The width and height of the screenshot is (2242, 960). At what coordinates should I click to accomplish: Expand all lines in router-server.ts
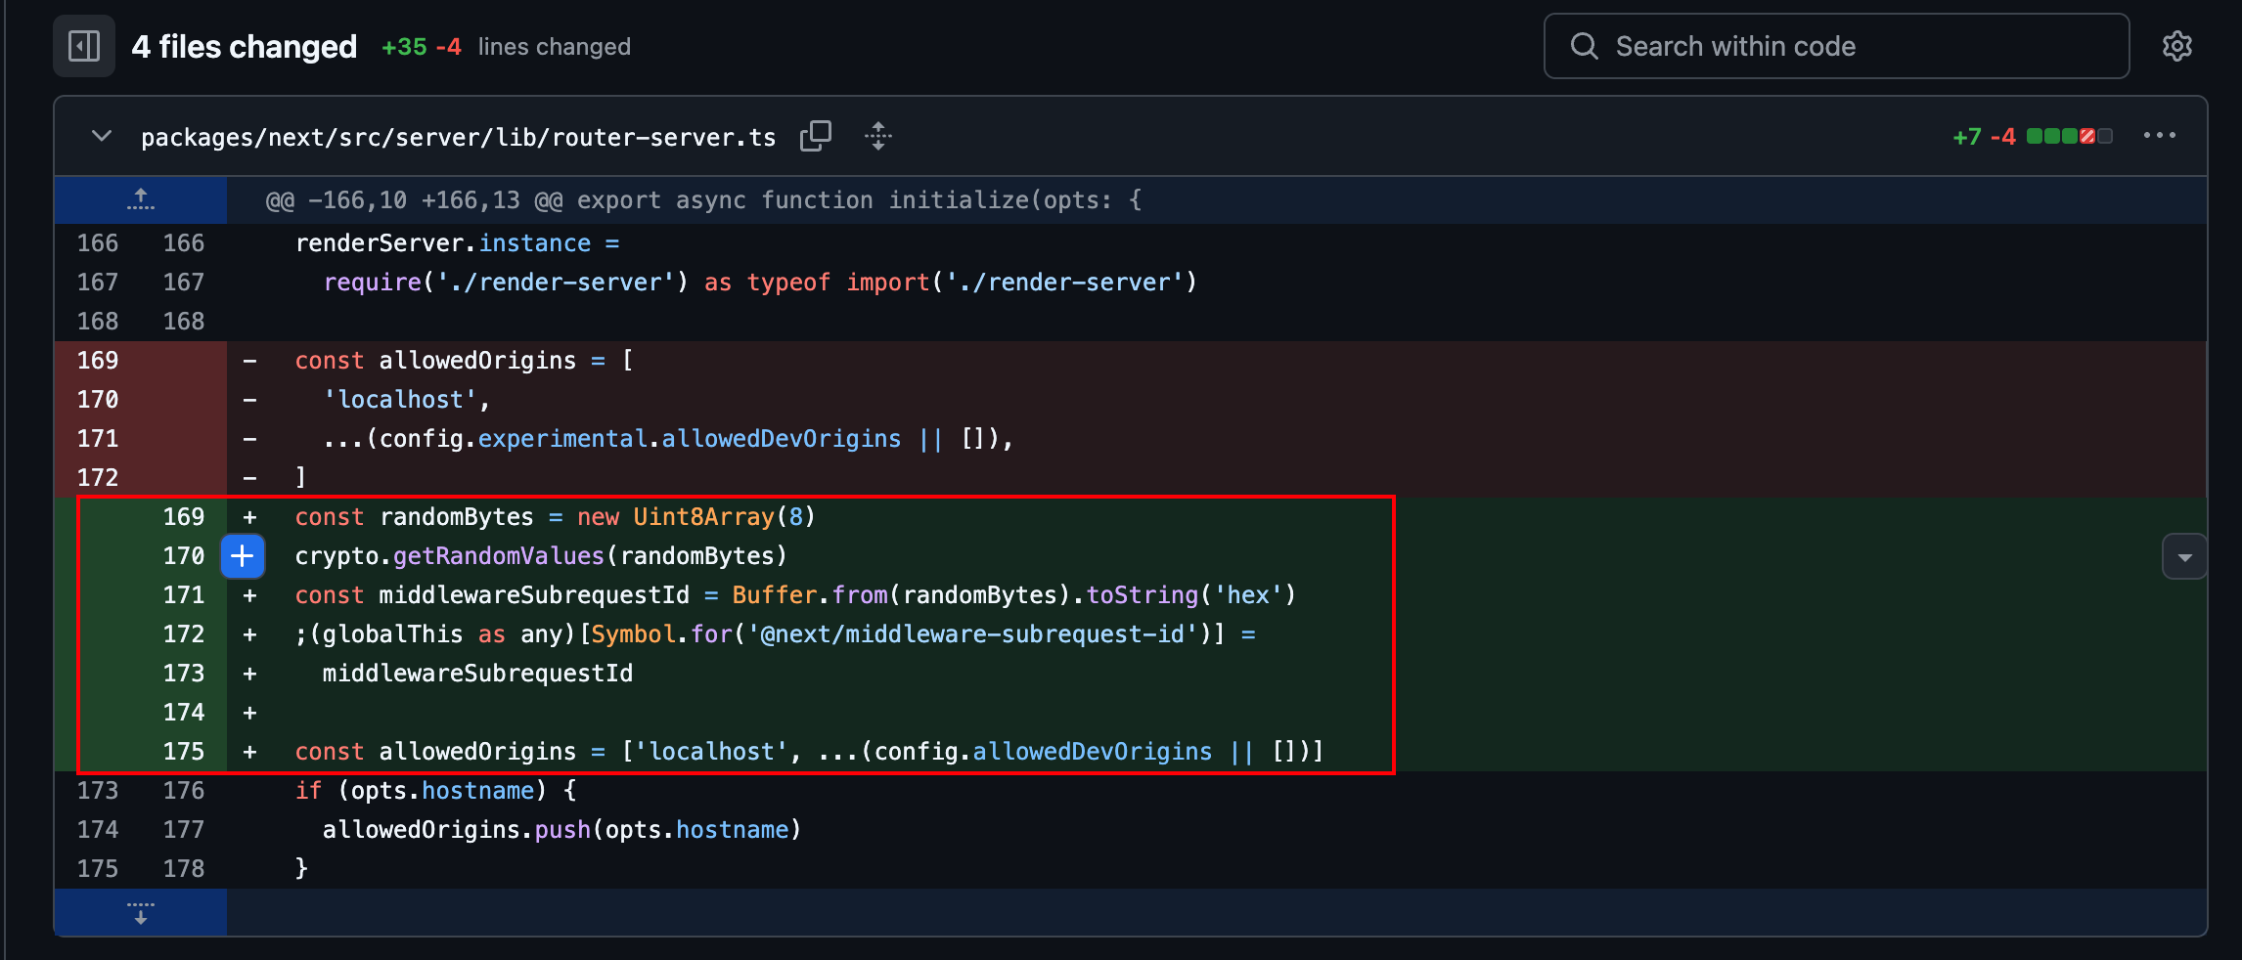pos(878,137)
